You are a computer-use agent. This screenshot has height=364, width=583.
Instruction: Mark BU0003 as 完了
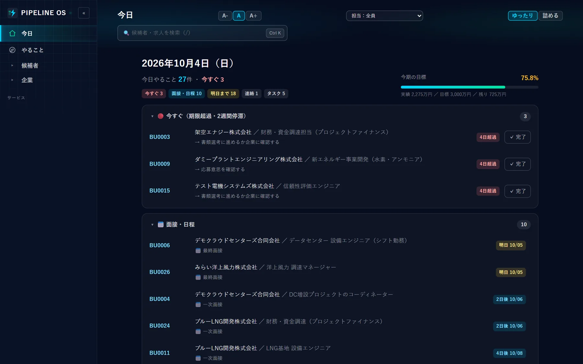[518, 137]
